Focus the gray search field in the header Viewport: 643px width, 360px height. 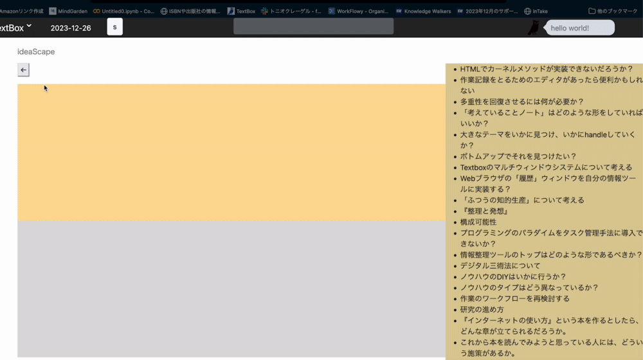(x=313, y=26)
